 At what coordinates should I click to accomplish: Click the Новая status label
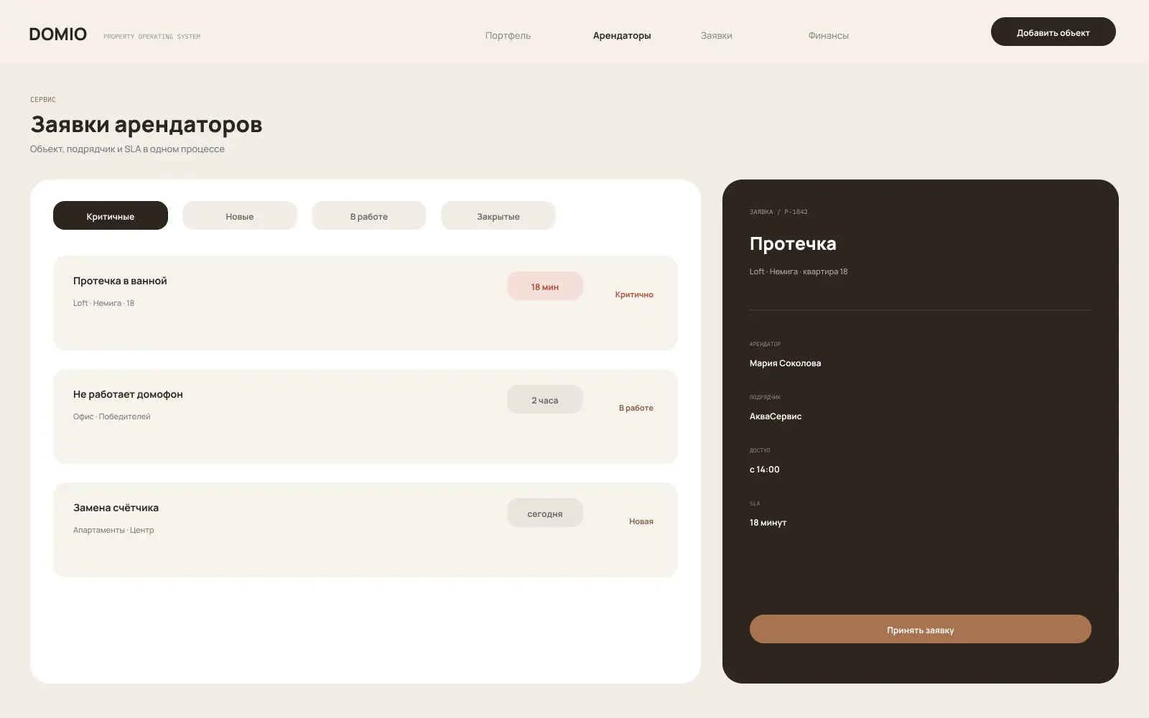pyautogui.click(x=641, y=521)
